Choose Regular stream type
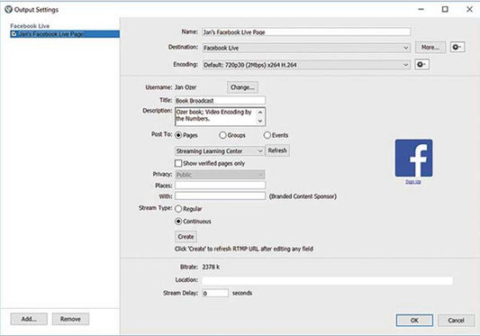The image size is (480, 336). [178, 209]
